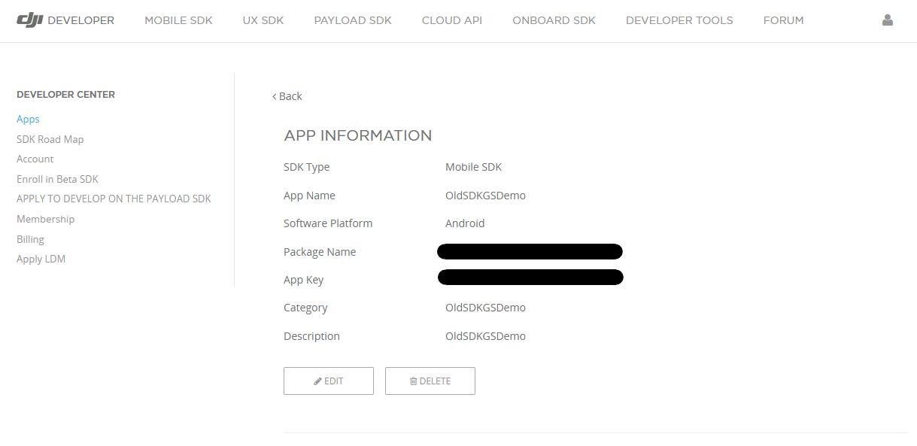Open the UX SDK menu item
Screen dimensions: 917x446
click(263, 20)
